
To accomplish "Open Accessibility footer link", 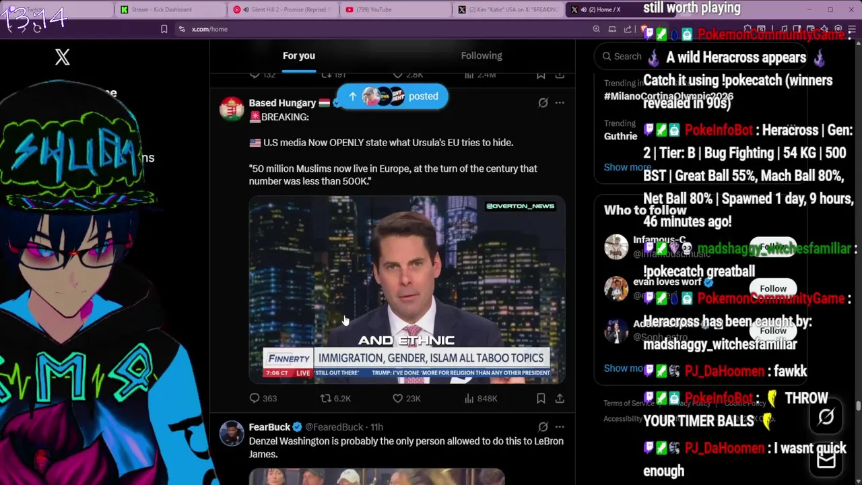I will pyautogui.click(x=622, y=418).
